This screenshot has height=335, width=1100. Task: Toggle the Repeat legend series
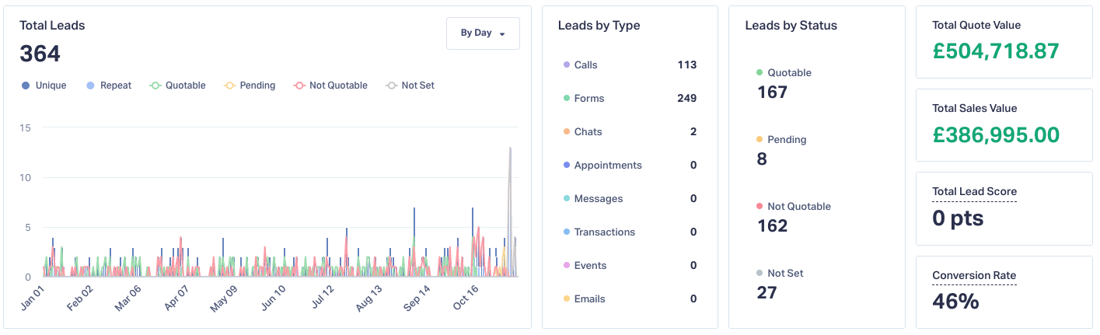[x=109, y=85]
